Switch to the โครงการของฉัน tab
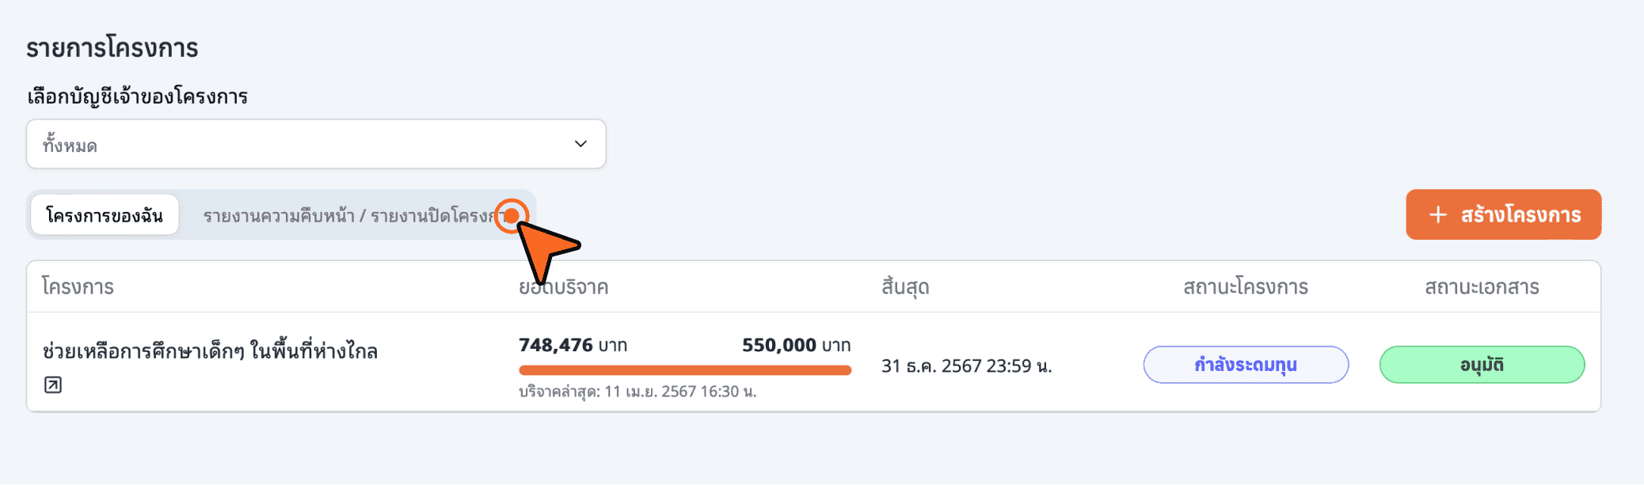1644x485 pixels. tap(105, 215)
